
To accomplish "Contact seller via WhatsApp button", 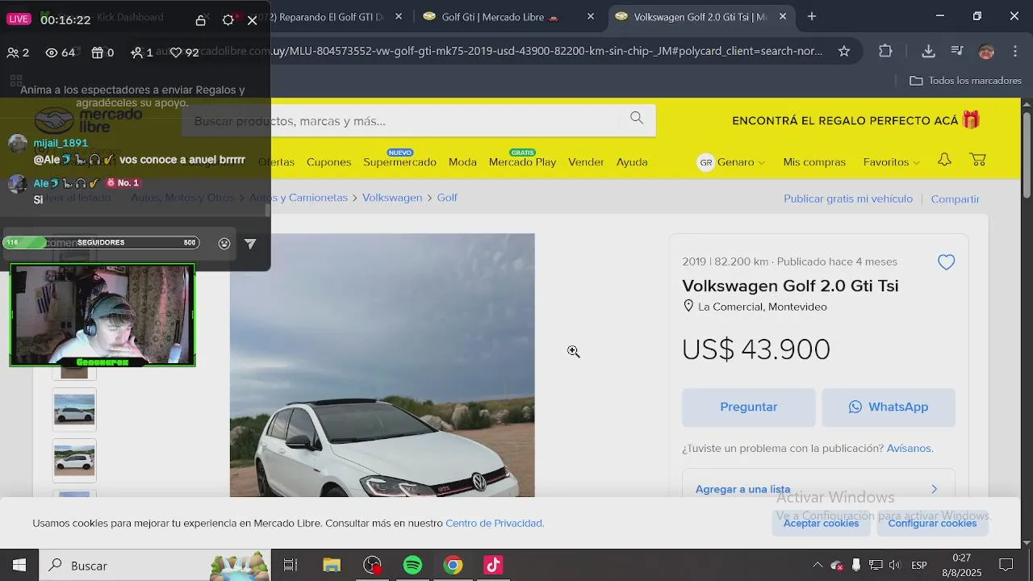I will (889, 408).
